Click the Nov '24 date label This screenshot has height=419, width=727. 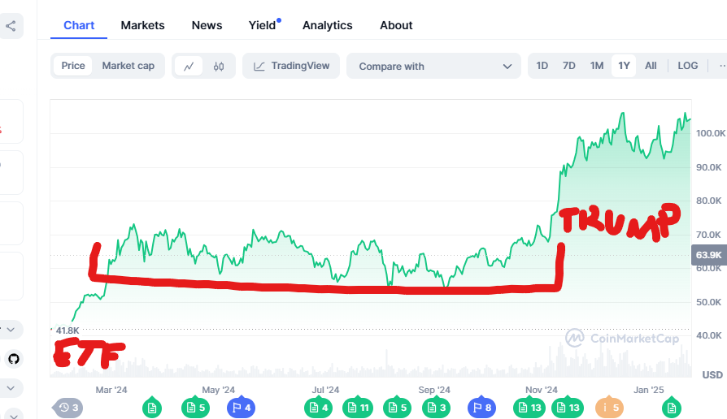click(541, 390)
